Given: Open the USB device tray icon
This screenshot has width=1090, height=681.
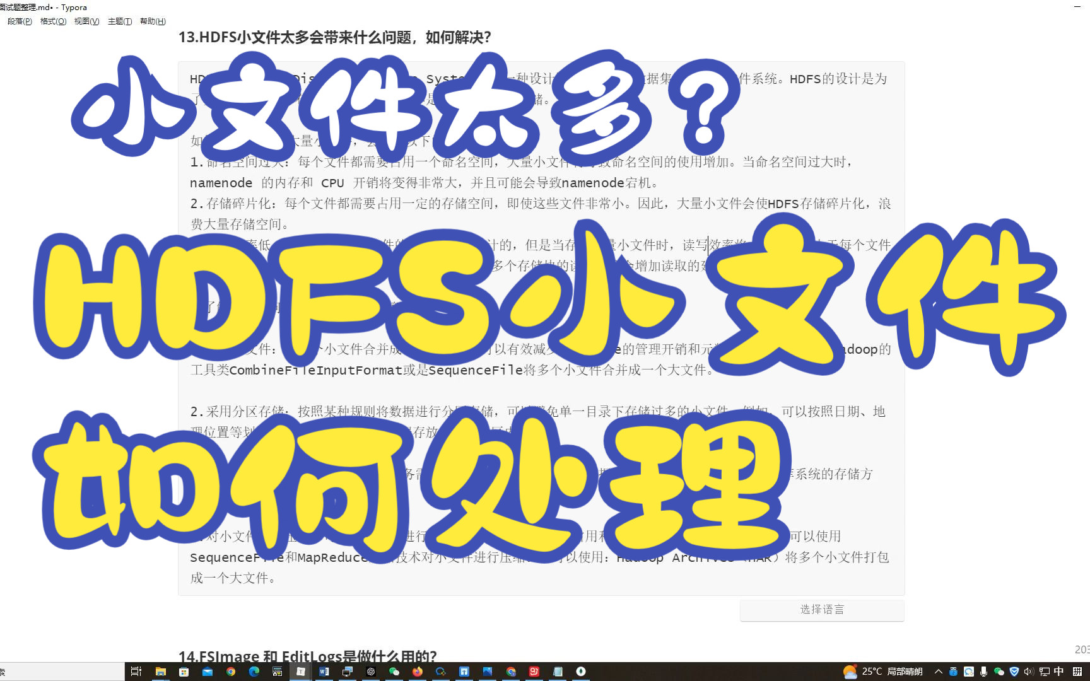Looking at the screenshot, I should [x=953, y=672].
